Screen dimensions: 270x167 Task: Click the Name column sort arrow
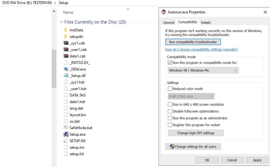[x=128, y=9]
